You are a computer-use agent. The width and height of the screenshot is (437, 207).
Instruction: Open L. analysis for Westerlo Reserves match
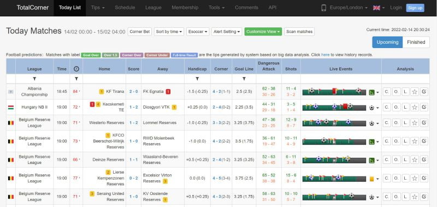[405, 123]
